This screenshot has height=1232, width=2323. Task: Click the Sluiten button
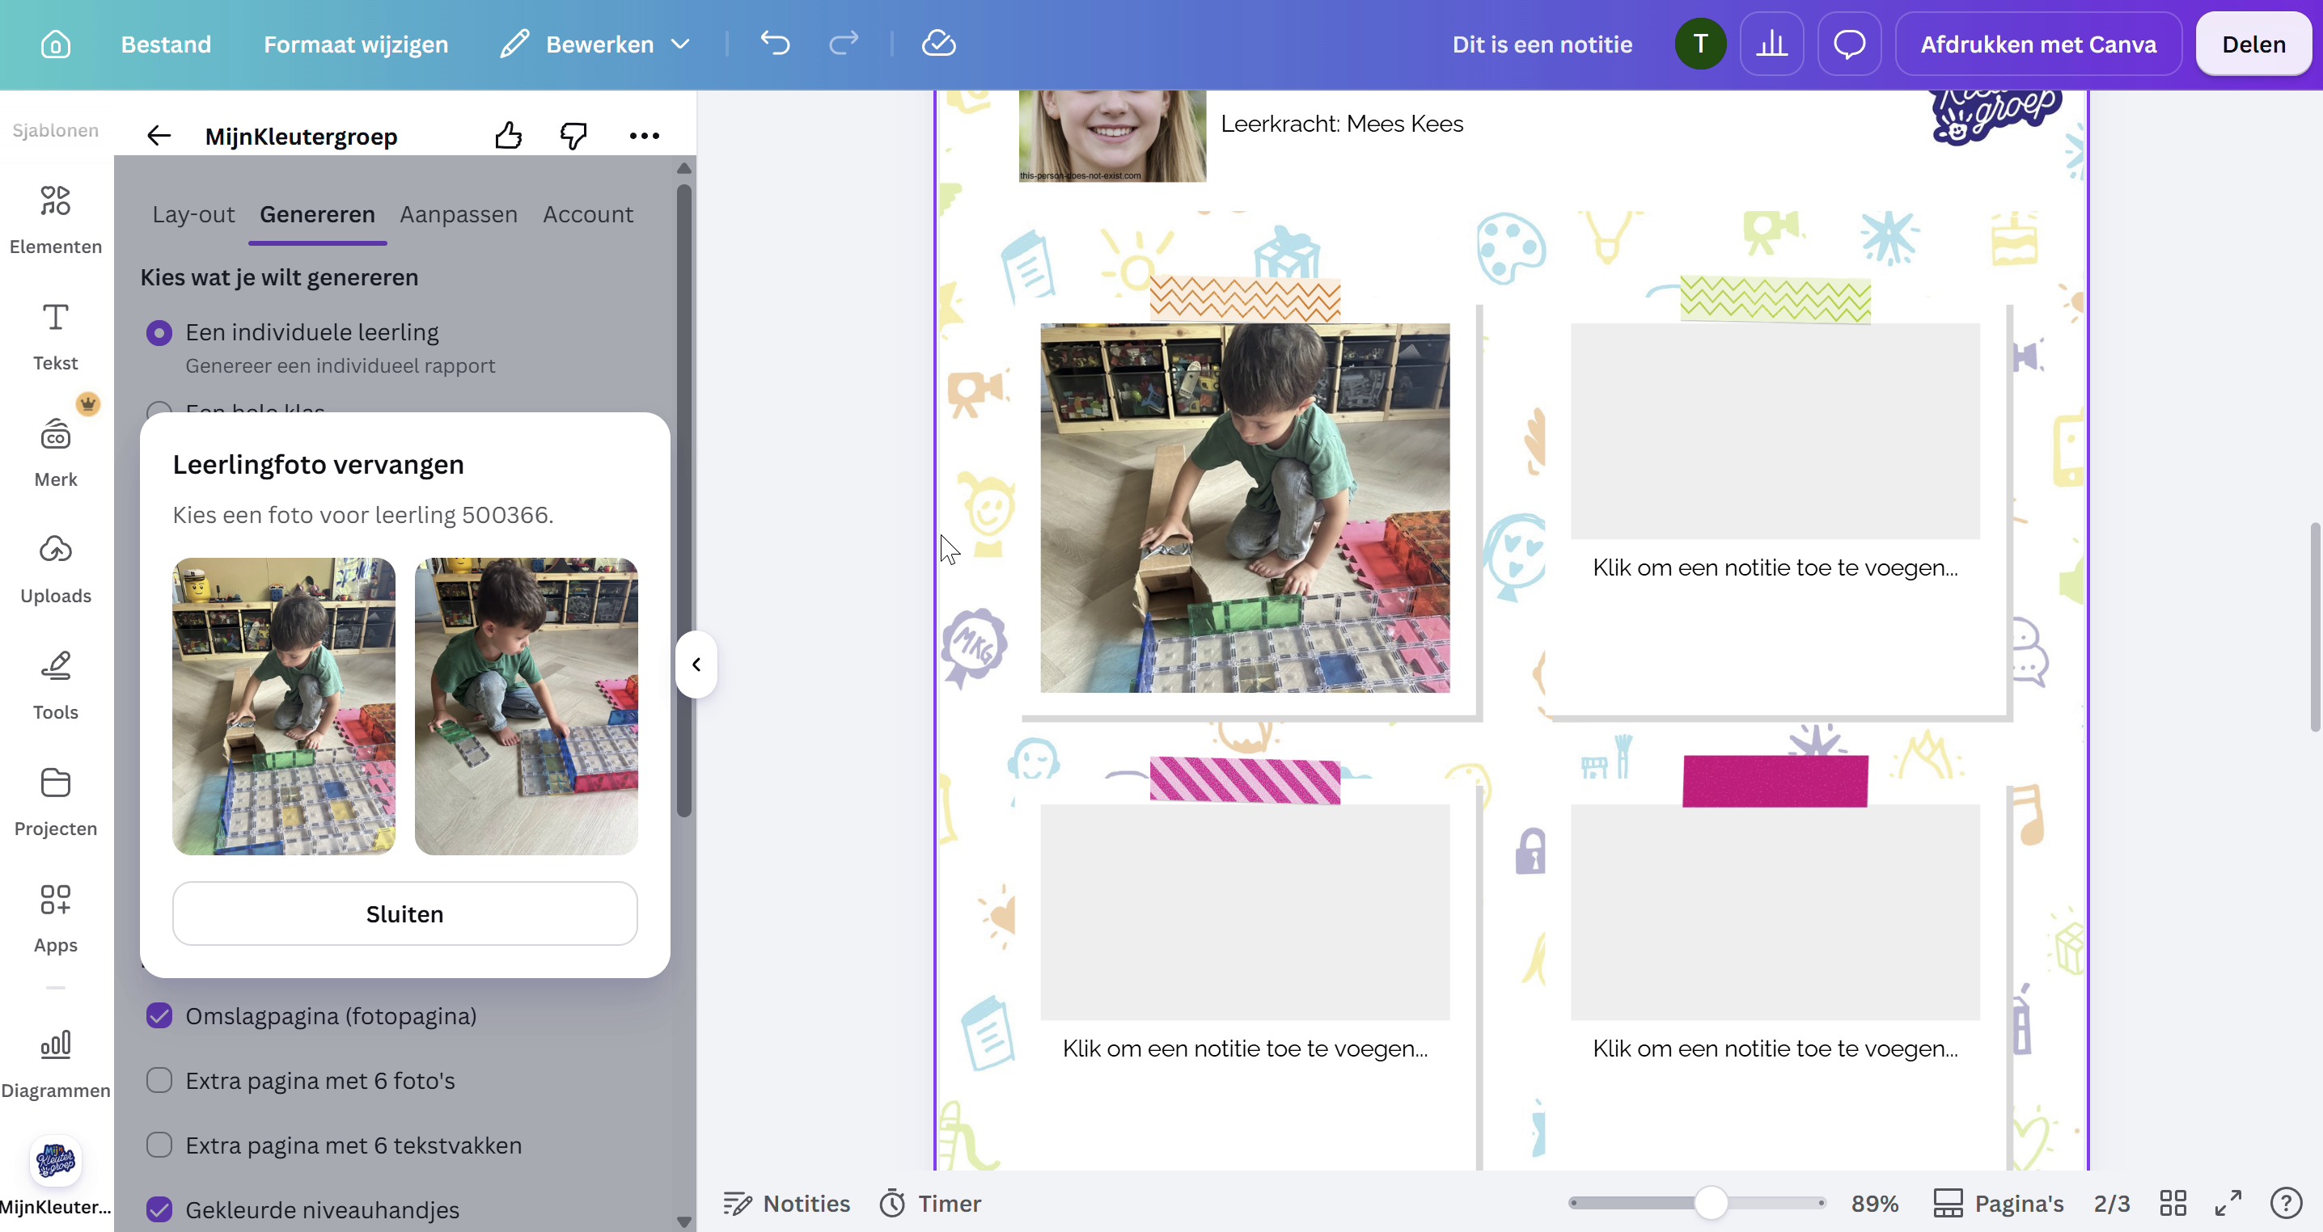405,913
